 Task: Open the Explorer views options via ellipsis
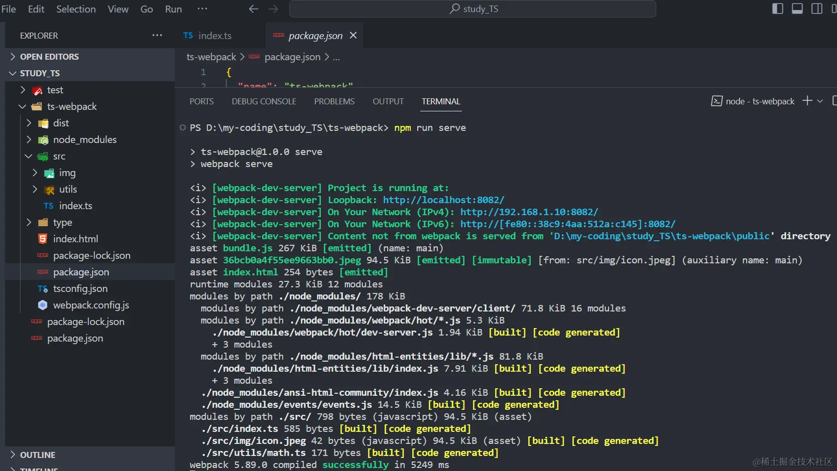pyautogui.click(x=157, y=35)
